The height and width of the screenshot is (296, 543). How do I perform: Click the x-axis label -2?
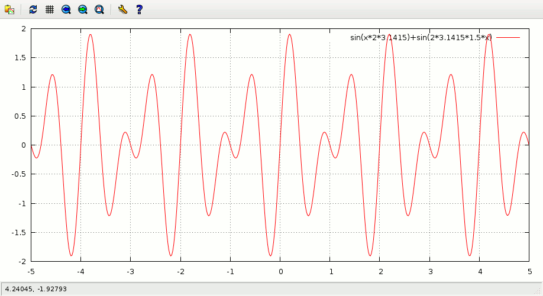(x=180, y=272)
